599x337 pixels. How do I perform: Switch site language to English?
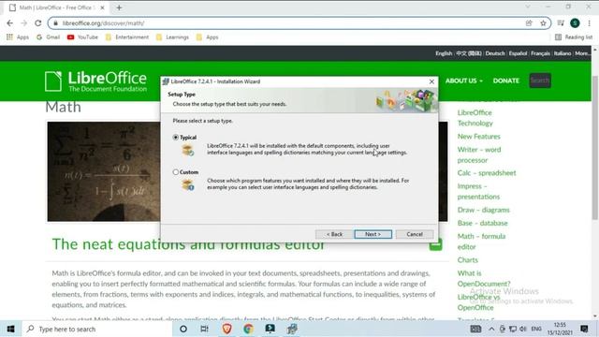(x=444, y=53)
